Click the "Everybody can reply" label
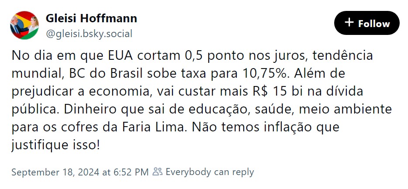The height and width of the screenshot is (189, 408). [x=210, y=172]
